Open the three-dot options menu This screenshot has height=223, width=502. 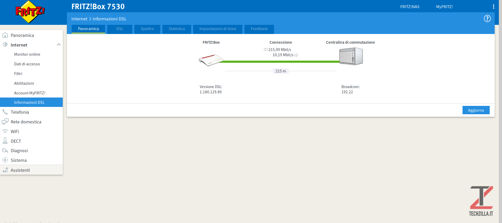click(x=493, y=7)
